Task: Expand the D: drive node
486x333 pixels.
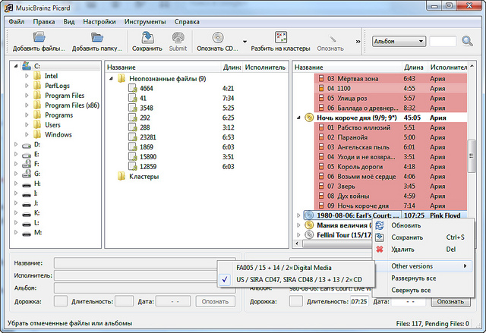Action: [16, 144]
